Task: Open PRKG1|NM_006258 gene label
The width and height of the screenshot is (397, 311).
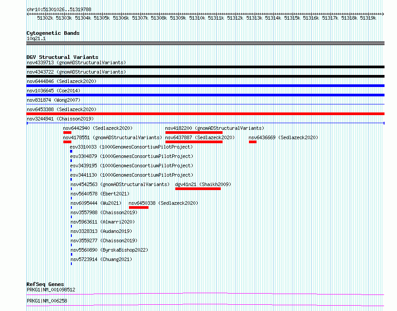Action: 47,301
